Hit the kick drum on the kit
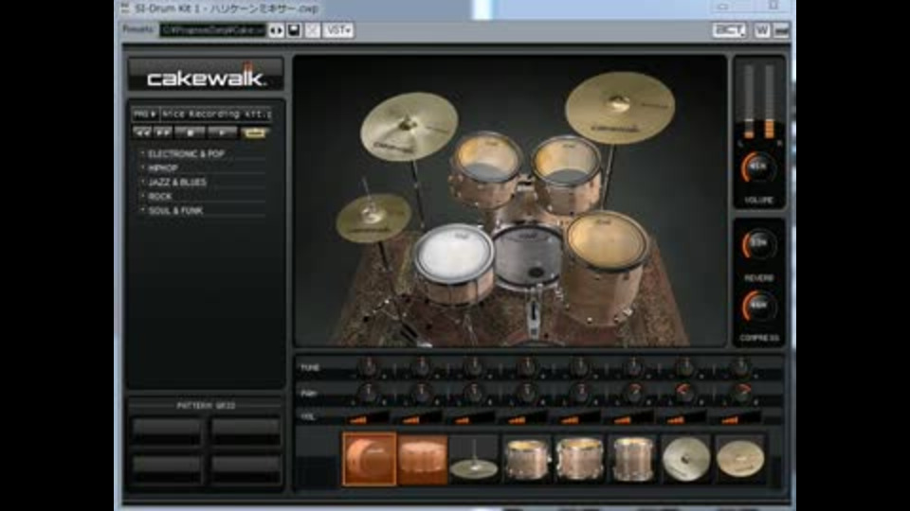 [528, 257]
